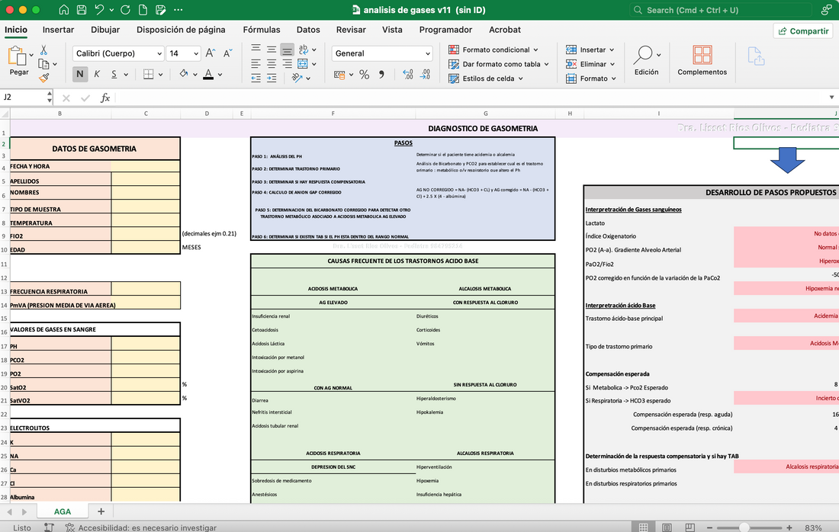Click the wrap text icon in alignment group
Viewport: 839px width, 532px height.
(304, 50)
